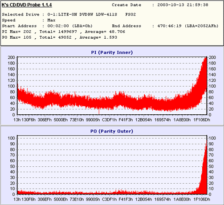Click 1A8E00h on the PI chart axis

click(182, 120)
